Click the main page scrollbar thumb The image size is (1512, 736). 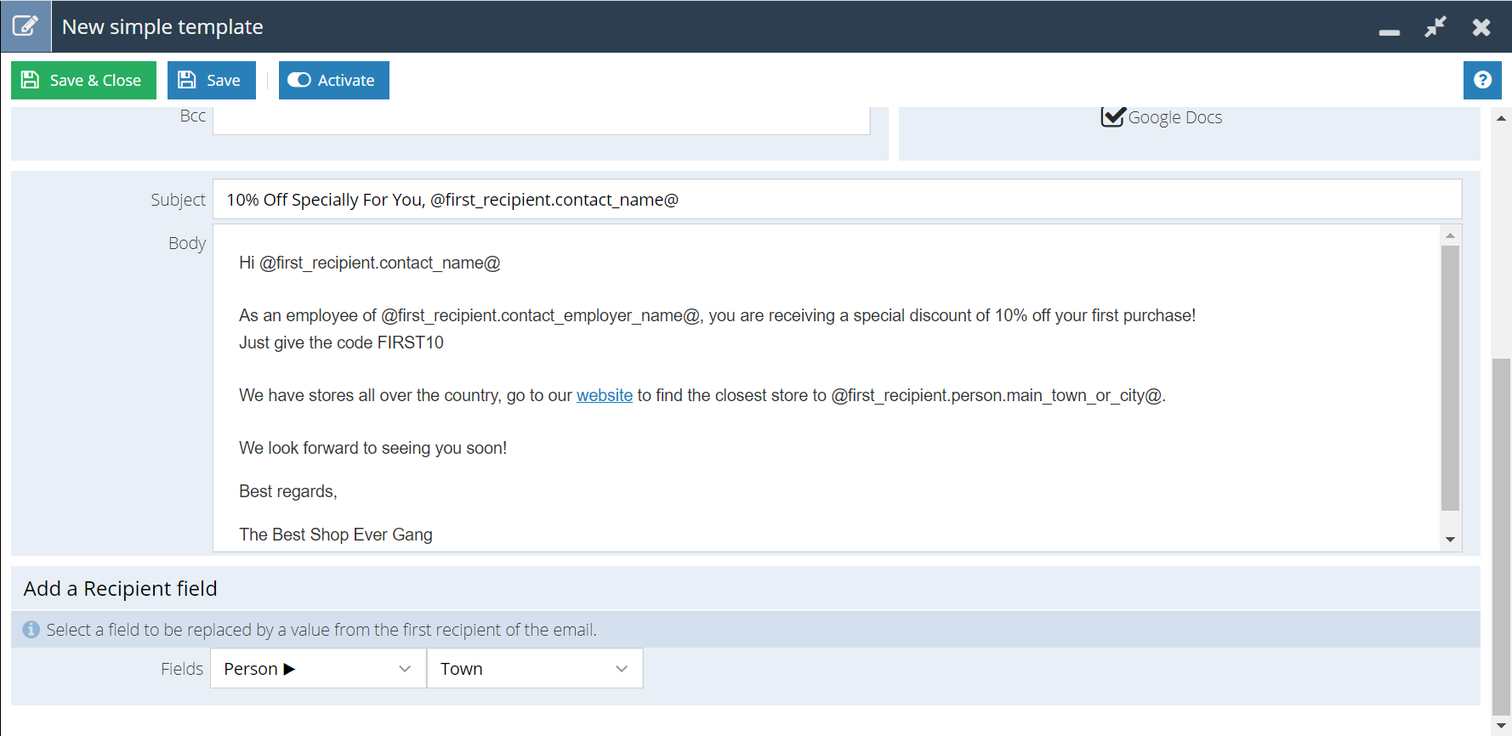point(1501,537)
